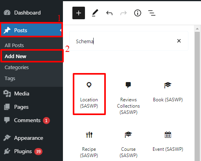Insert the Reviews Collections (SASWP) block
The height and width of the screenshot is (161, 201).
(128, 97)
